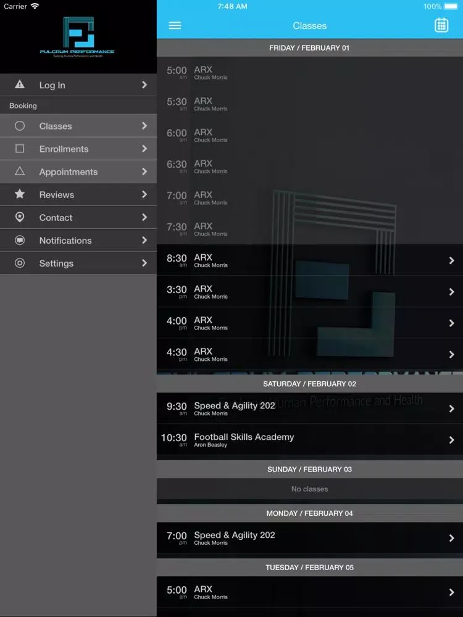Select Enrollments in the sidebar
The width and height of the screenshot is (463, 617).
coord(78,149)
